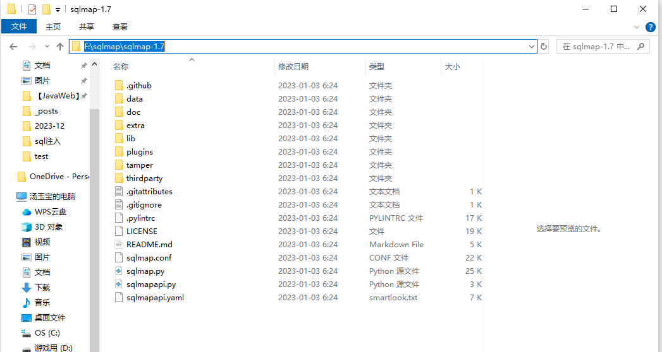Select the plugins folder icon
Screen dimensions: 662x352
(x=119, y=152)
